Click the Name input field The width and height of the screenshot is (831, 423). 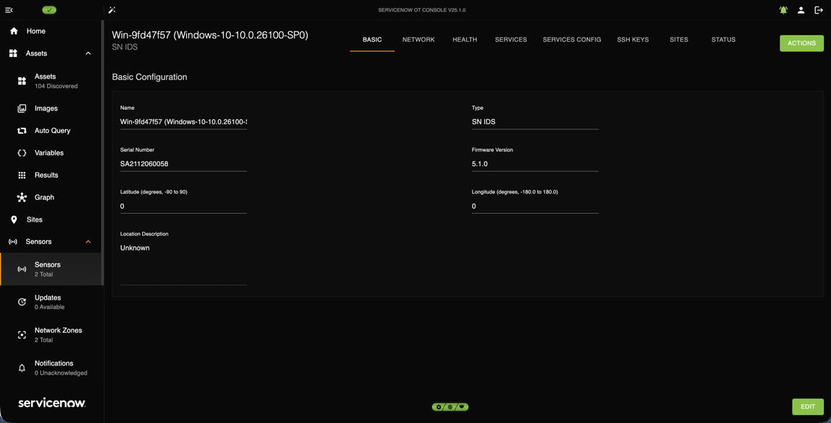[183, 122]
